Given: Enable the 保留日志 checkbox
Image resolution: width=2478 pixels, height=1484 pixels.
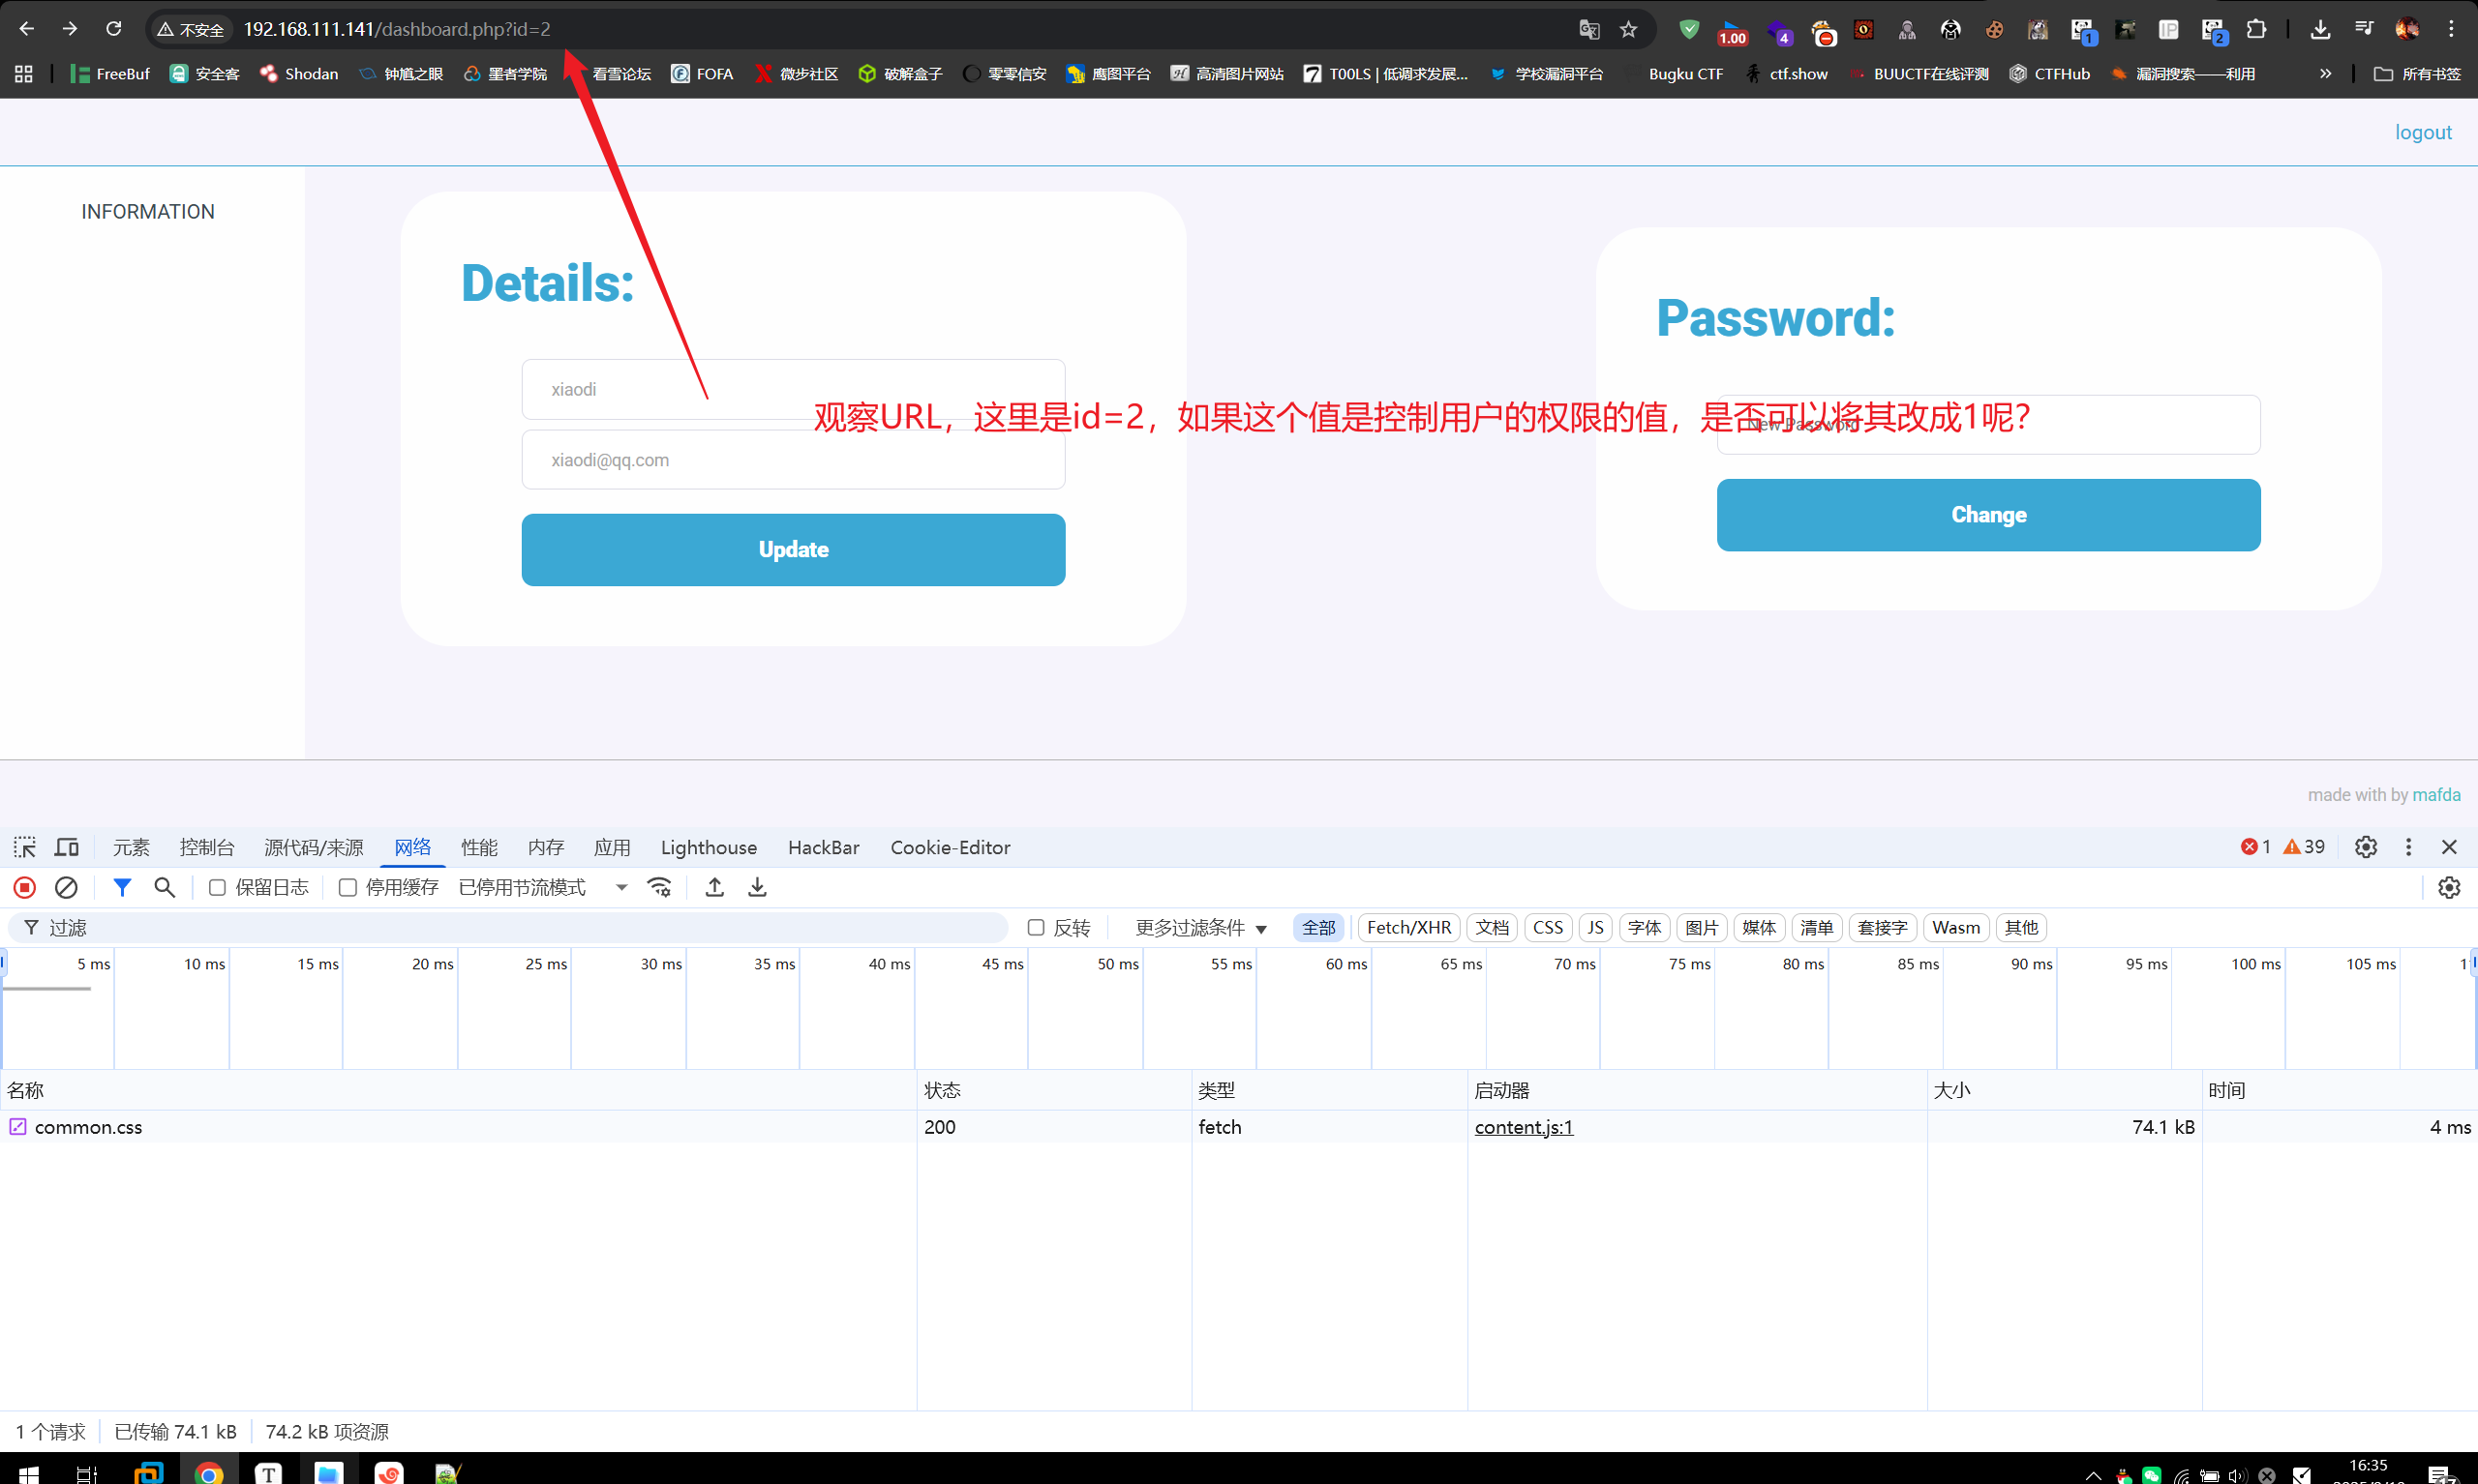Looking at the screenshot, I should point(217,887).
